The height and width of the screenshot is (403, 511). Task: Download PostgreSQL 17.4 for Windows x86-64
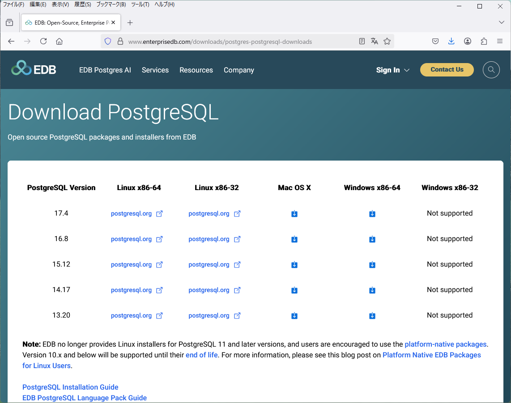click(x=372, y=214)
